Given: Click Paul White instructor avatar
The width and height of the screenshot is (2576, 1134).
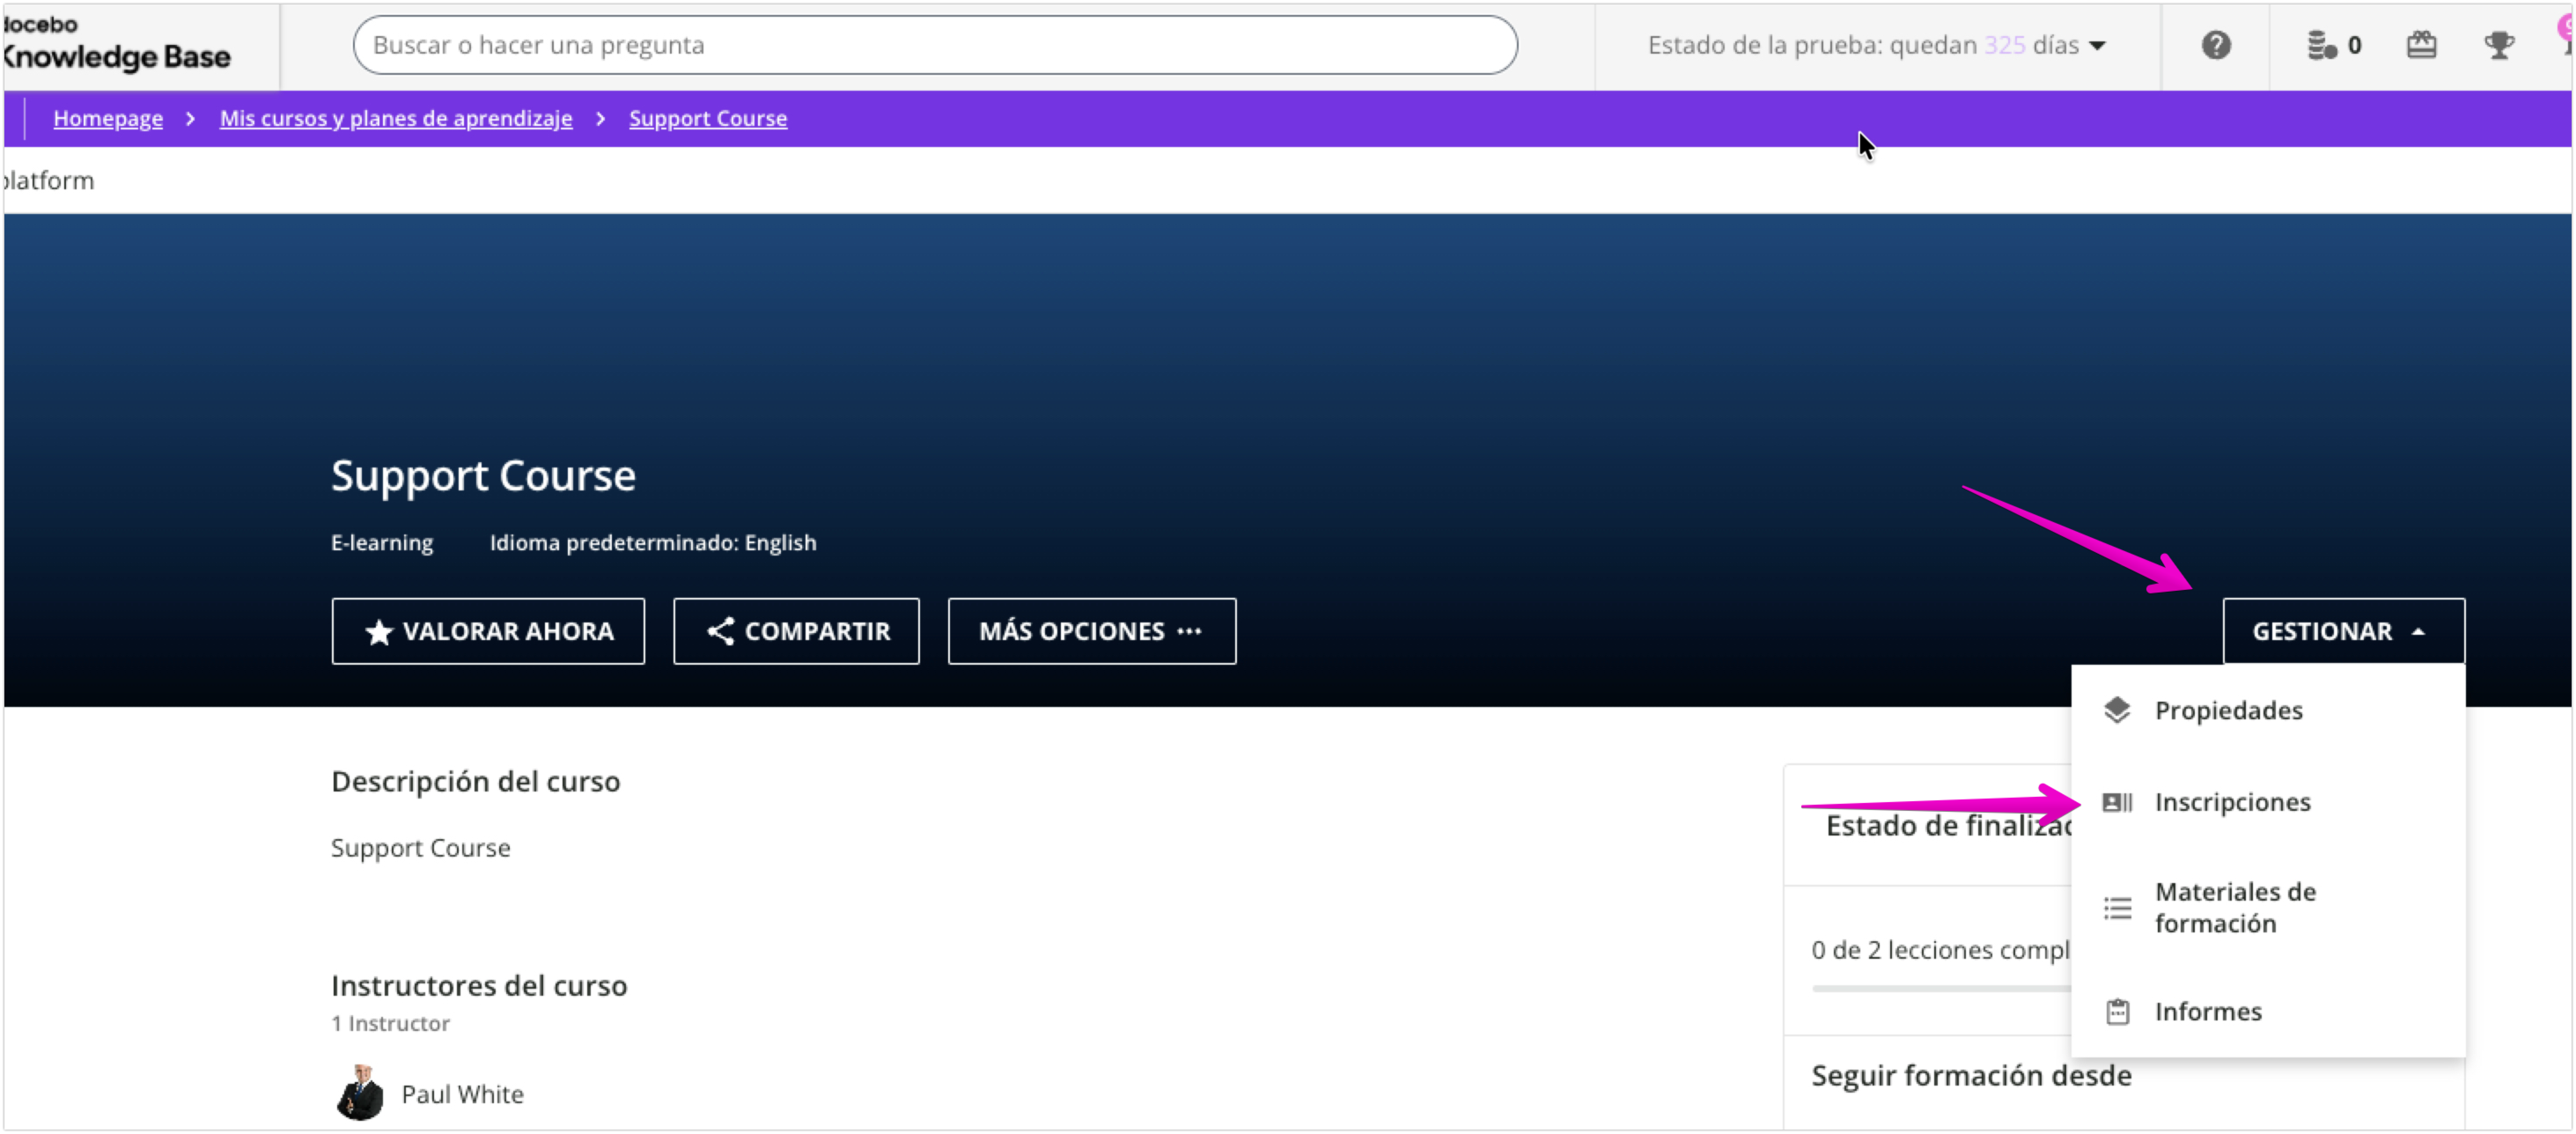Looking at the screenshot, I should (x=360, y=1093).
